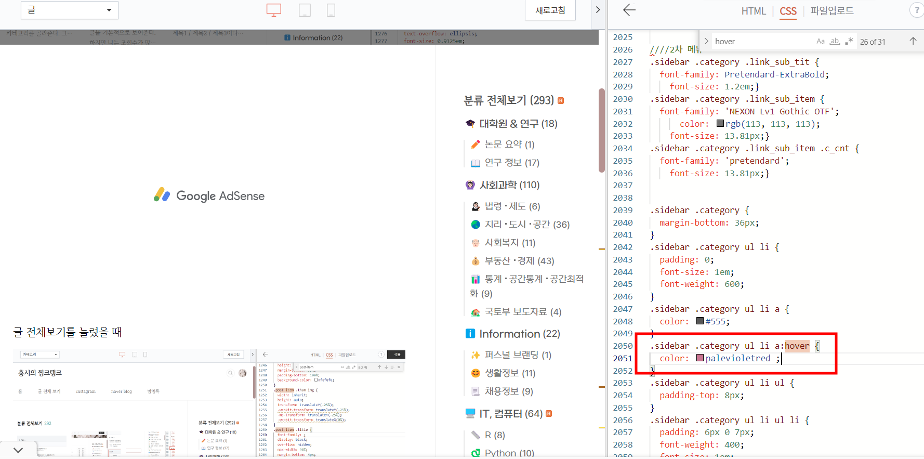Open 대학원 & 연구 (18) category
The image size is (924, 459).
518,124
